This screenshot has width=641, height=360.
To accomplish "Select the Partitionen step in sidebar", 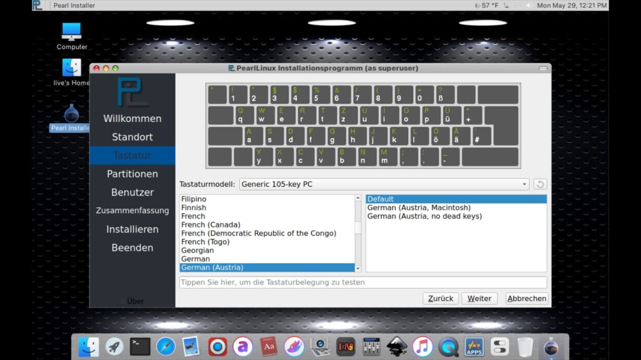I will click(x=132, y=174).
